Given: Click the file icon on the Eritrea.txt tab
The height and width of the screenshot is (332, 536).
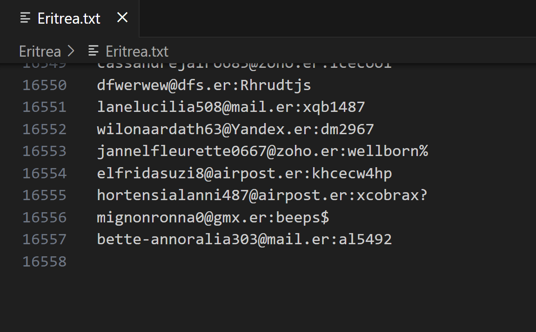Looking at the screenshot, I should (x=26, y=18).
